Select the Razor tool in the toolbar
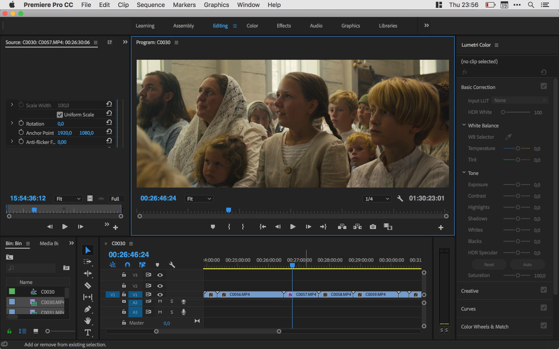The image size is (559, 349). click(x=88, y=285)
